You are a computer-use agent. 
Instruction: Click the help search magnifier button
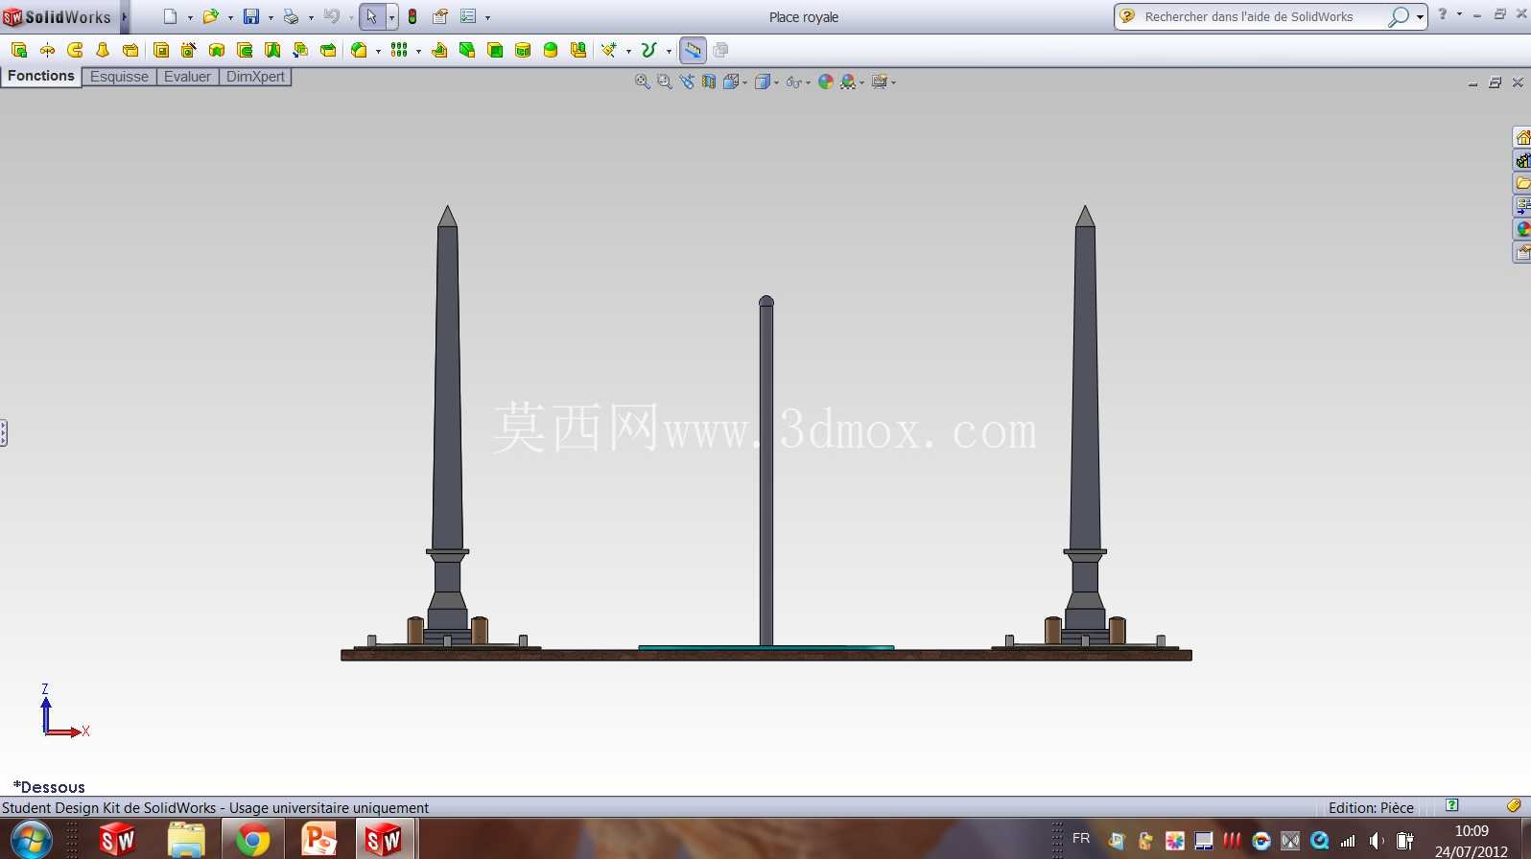pyautogui.click(x=1399, y=16)
